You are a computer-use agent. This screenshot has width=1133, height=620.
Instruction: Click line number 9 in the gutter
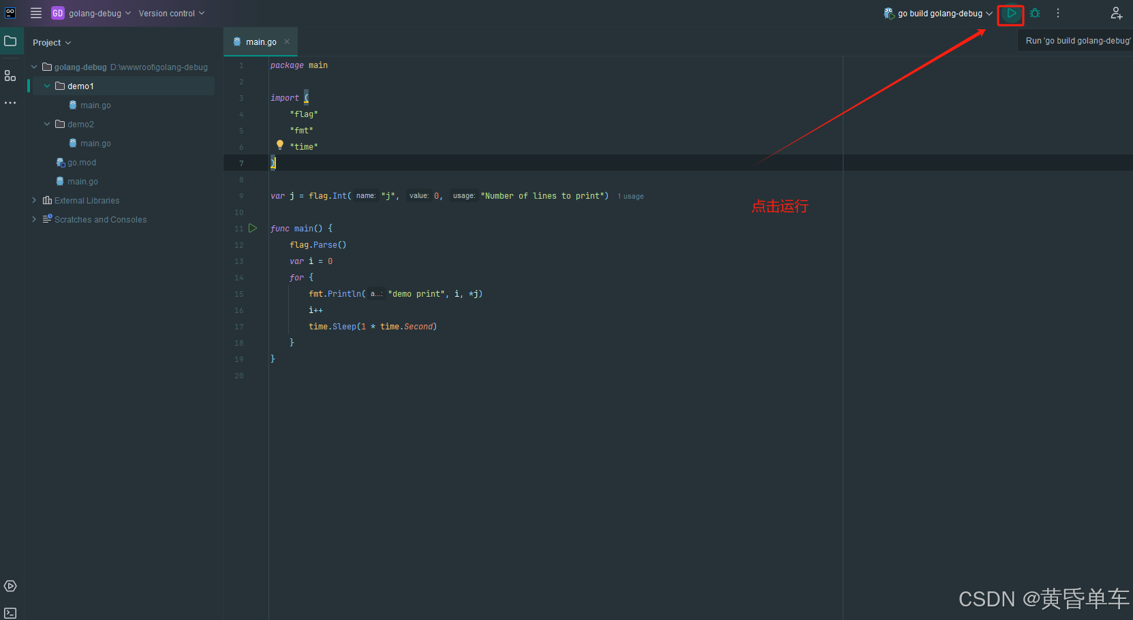241,196
